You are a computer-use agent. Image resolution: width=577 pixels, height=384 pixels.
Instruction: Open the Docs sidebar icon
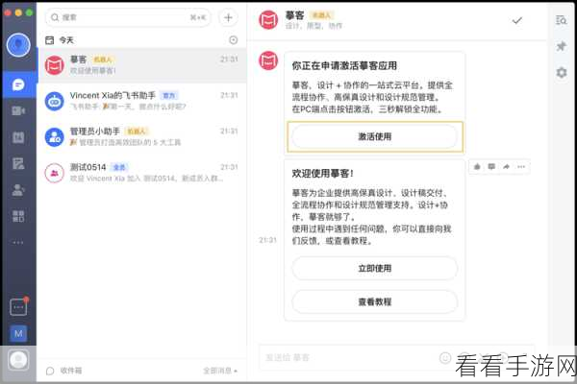click(x=18, y=163)
